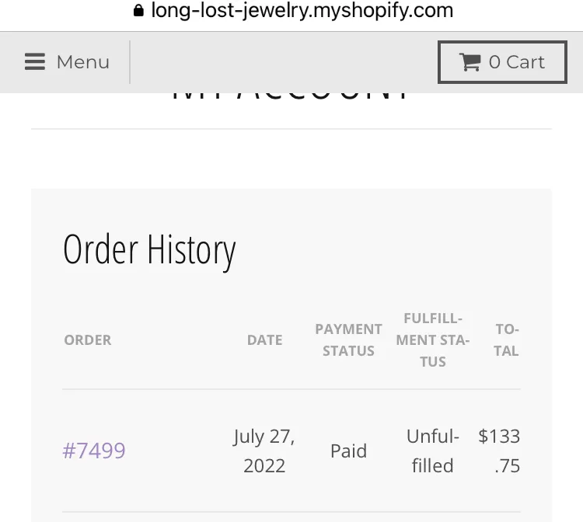
Task: Tap the partially hidden My Account title
Action: pyautogui.click(x=291, y=98)
